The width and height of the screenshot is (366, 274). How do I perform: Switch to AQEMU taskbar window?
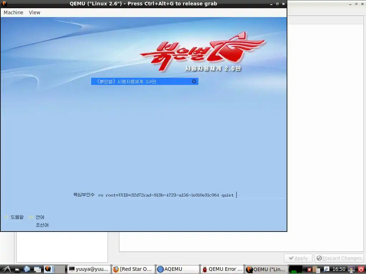click(x=177, y=269)
